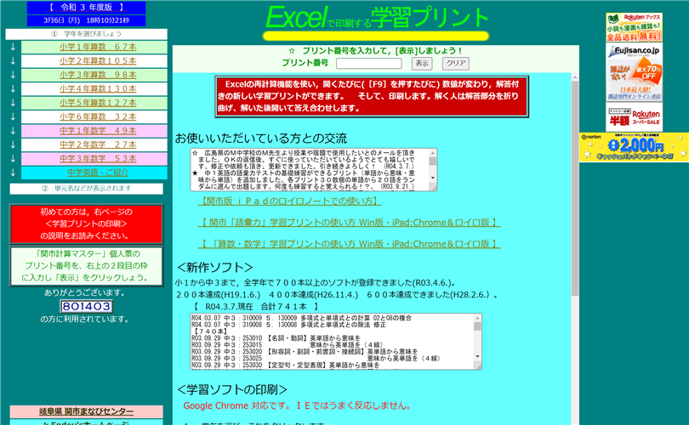
Task: Click the 交流 message textbox
Action: click(x=313, y=169)
